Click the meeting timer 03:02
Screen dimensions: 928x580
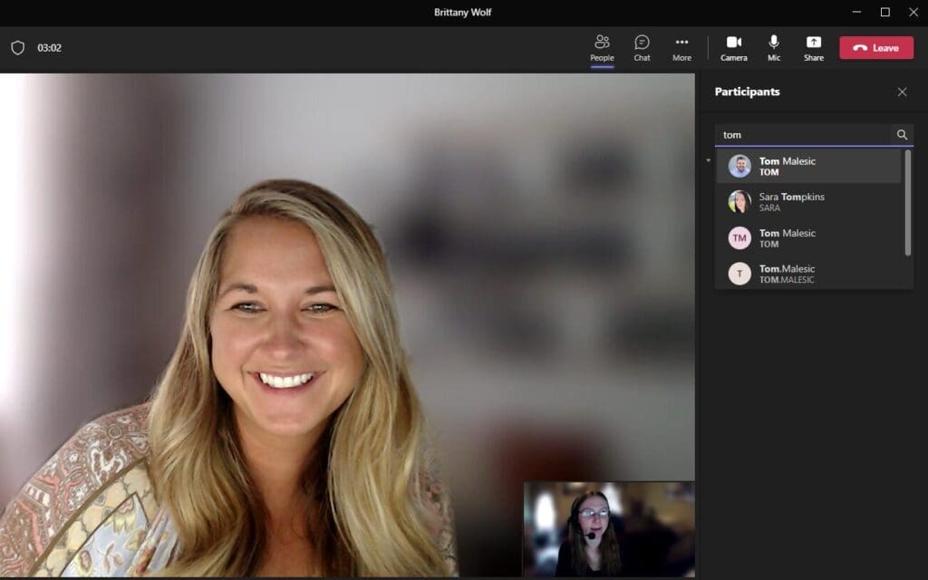tap(49, 48)
